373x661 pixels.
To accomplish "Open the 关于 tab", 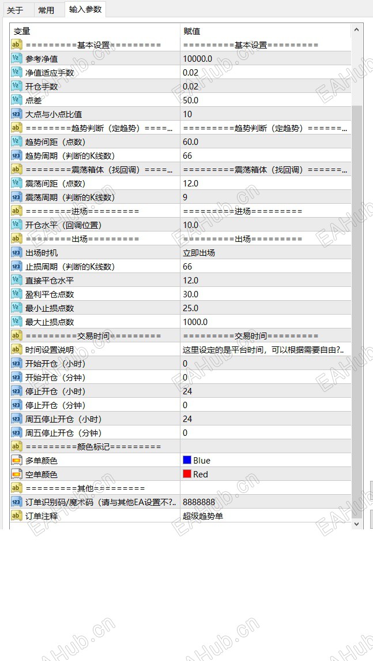I will pyautogui.click(x=15, y=10).
